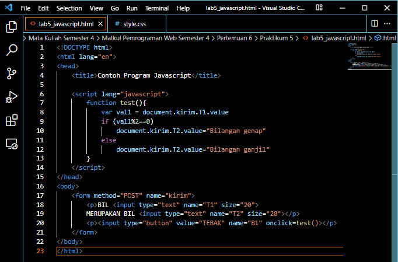The image size is (398, 262).
Task: Open the Run menu
Action: 132,8
